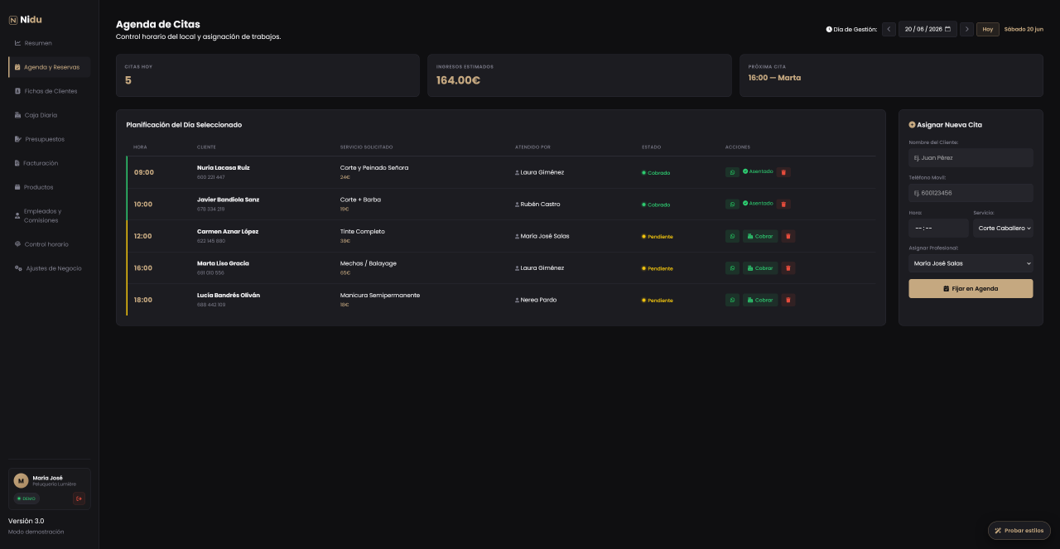Open Ajustes de Negocio
This screenshot has height=549, width=1060.
point(50,268)
